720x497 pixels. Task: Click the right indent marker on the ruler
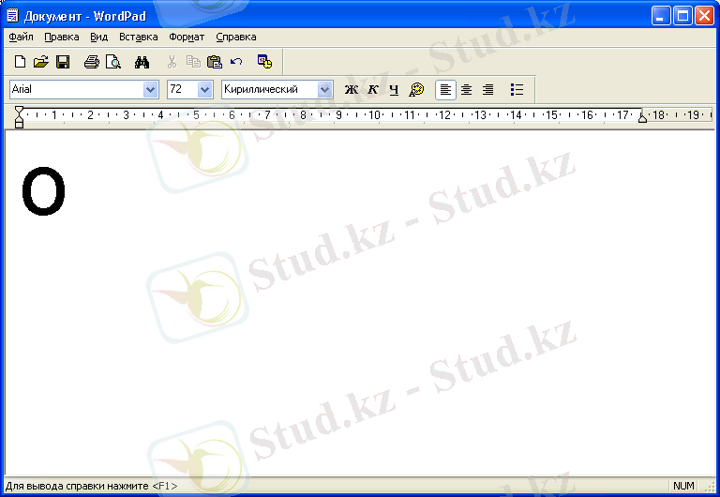point(642,117)
